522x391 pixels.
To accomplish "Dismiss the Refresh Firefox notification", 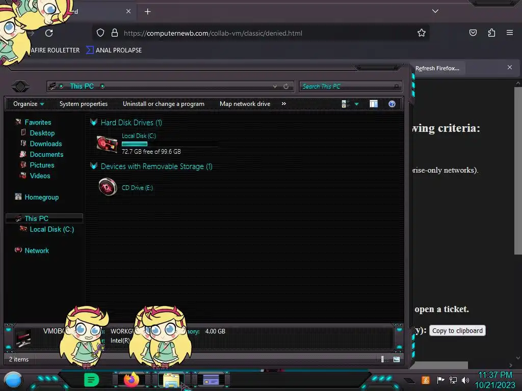I will pyautogui.click(x=510, y=67).
